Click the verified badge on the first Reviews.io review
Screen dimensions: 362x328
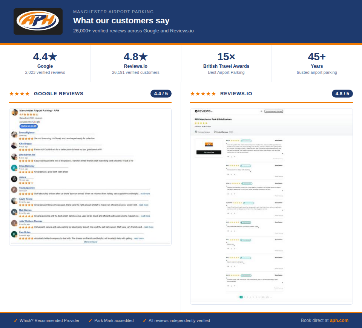(246, 140)
